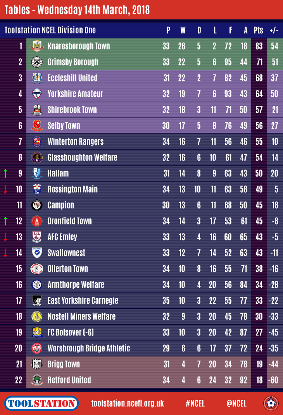Select the Dronfield Town red badge
Screen dimensions: 283x415
coord(37,221)
